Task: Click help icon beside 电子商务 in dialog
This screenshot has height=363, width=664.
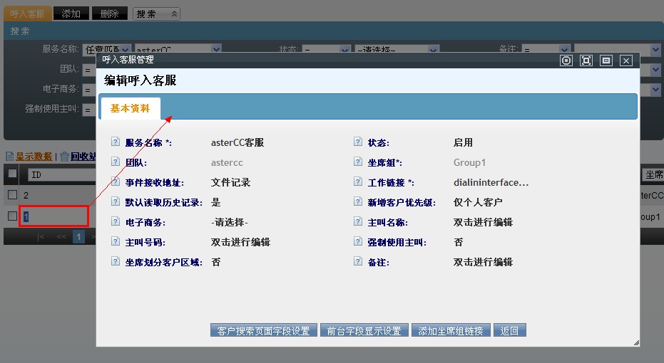Action: (116, 222)
